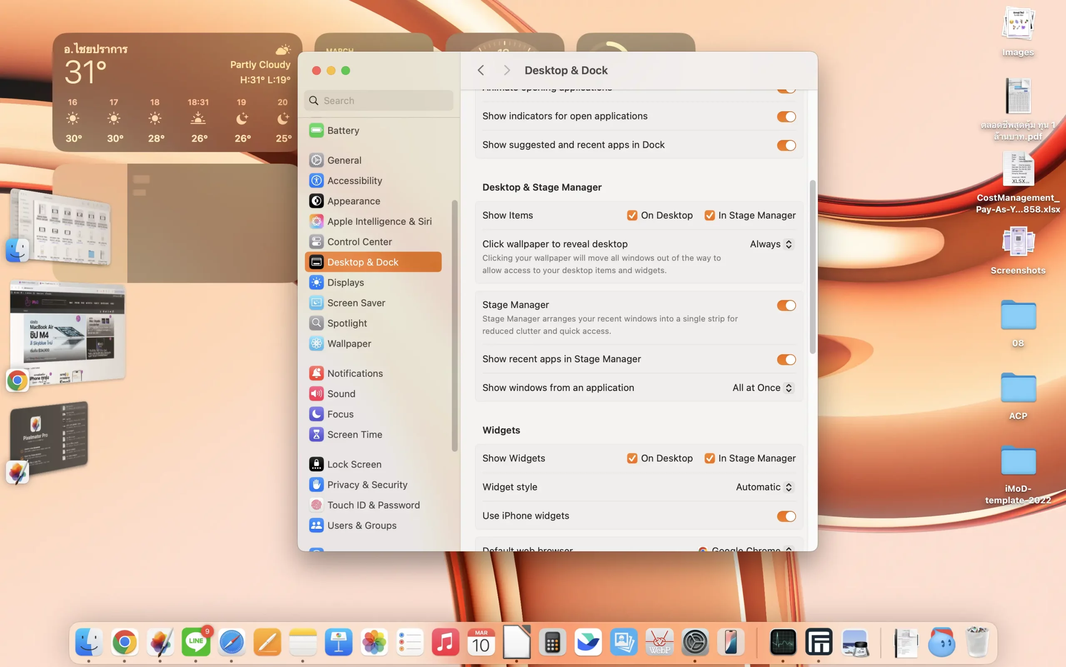The height and width of the screenshot is (667, 1066).
Task: Open Control Center settings
Action: [x=359, y=242]
